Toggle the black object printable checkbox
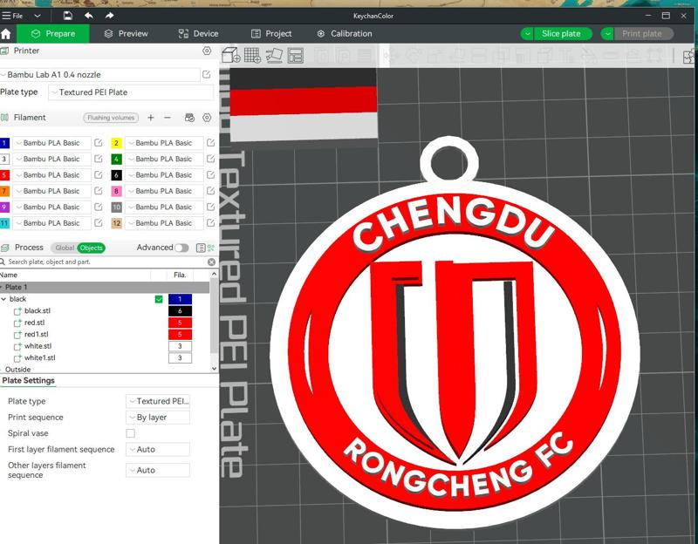 pos(159,299)
